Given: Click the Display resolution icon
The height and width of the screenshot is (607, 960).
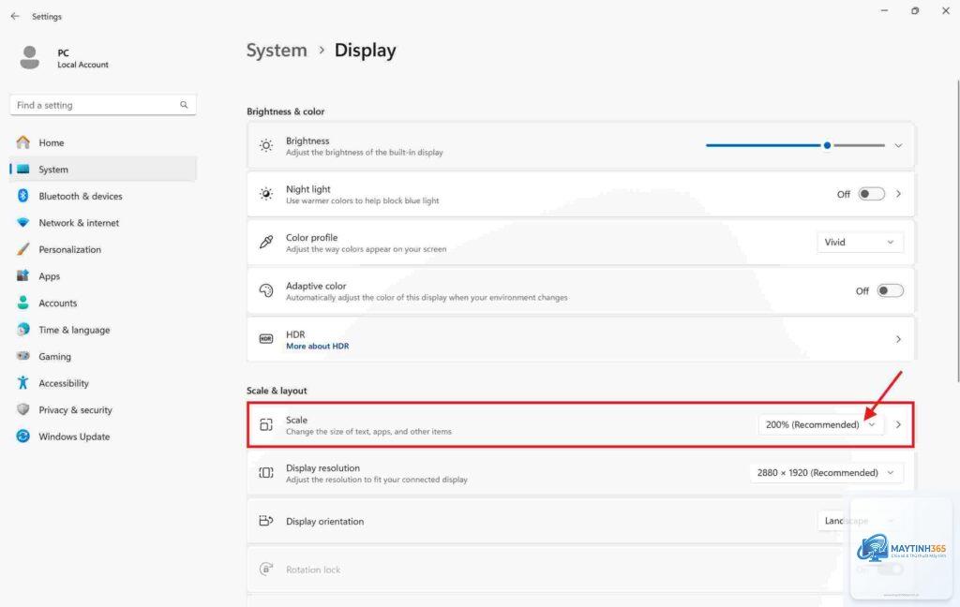Looking at the screenshot, I should click(x=266, y=472).
